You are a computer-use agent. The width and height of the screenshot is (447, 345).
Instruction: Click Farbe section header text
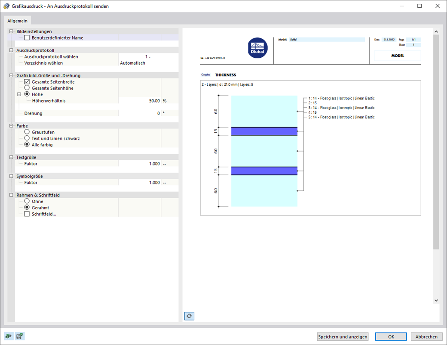click(x=22, y=126)
